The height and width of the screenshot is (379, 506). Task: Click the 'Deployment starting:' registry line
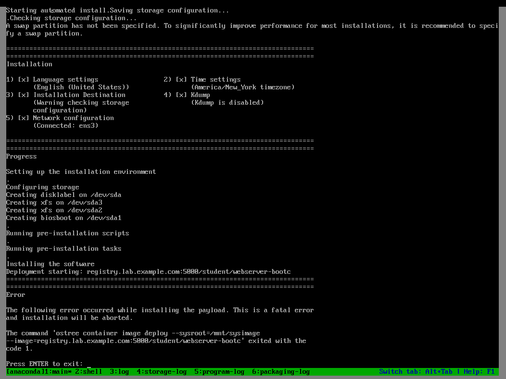point(149,272)
